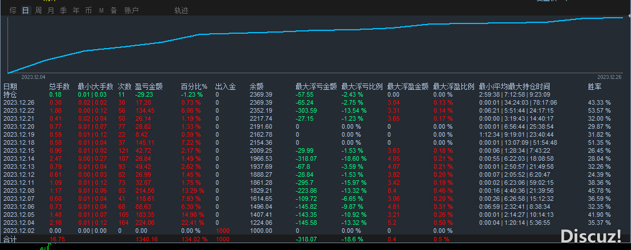The height and width of the screenshot is (250, 631).
Task: Click the deposit value 1000 on 2023.12.02
Action: click(x=222, y=231)
